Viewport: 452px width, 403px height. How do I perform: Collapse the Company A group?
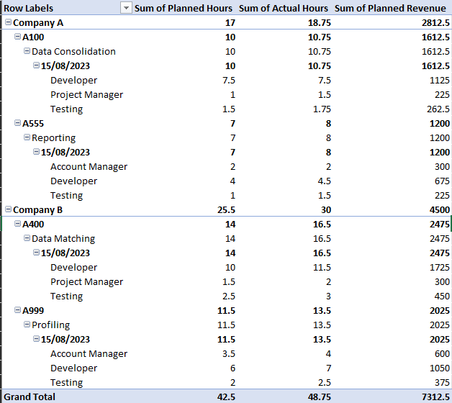[8, 22]
